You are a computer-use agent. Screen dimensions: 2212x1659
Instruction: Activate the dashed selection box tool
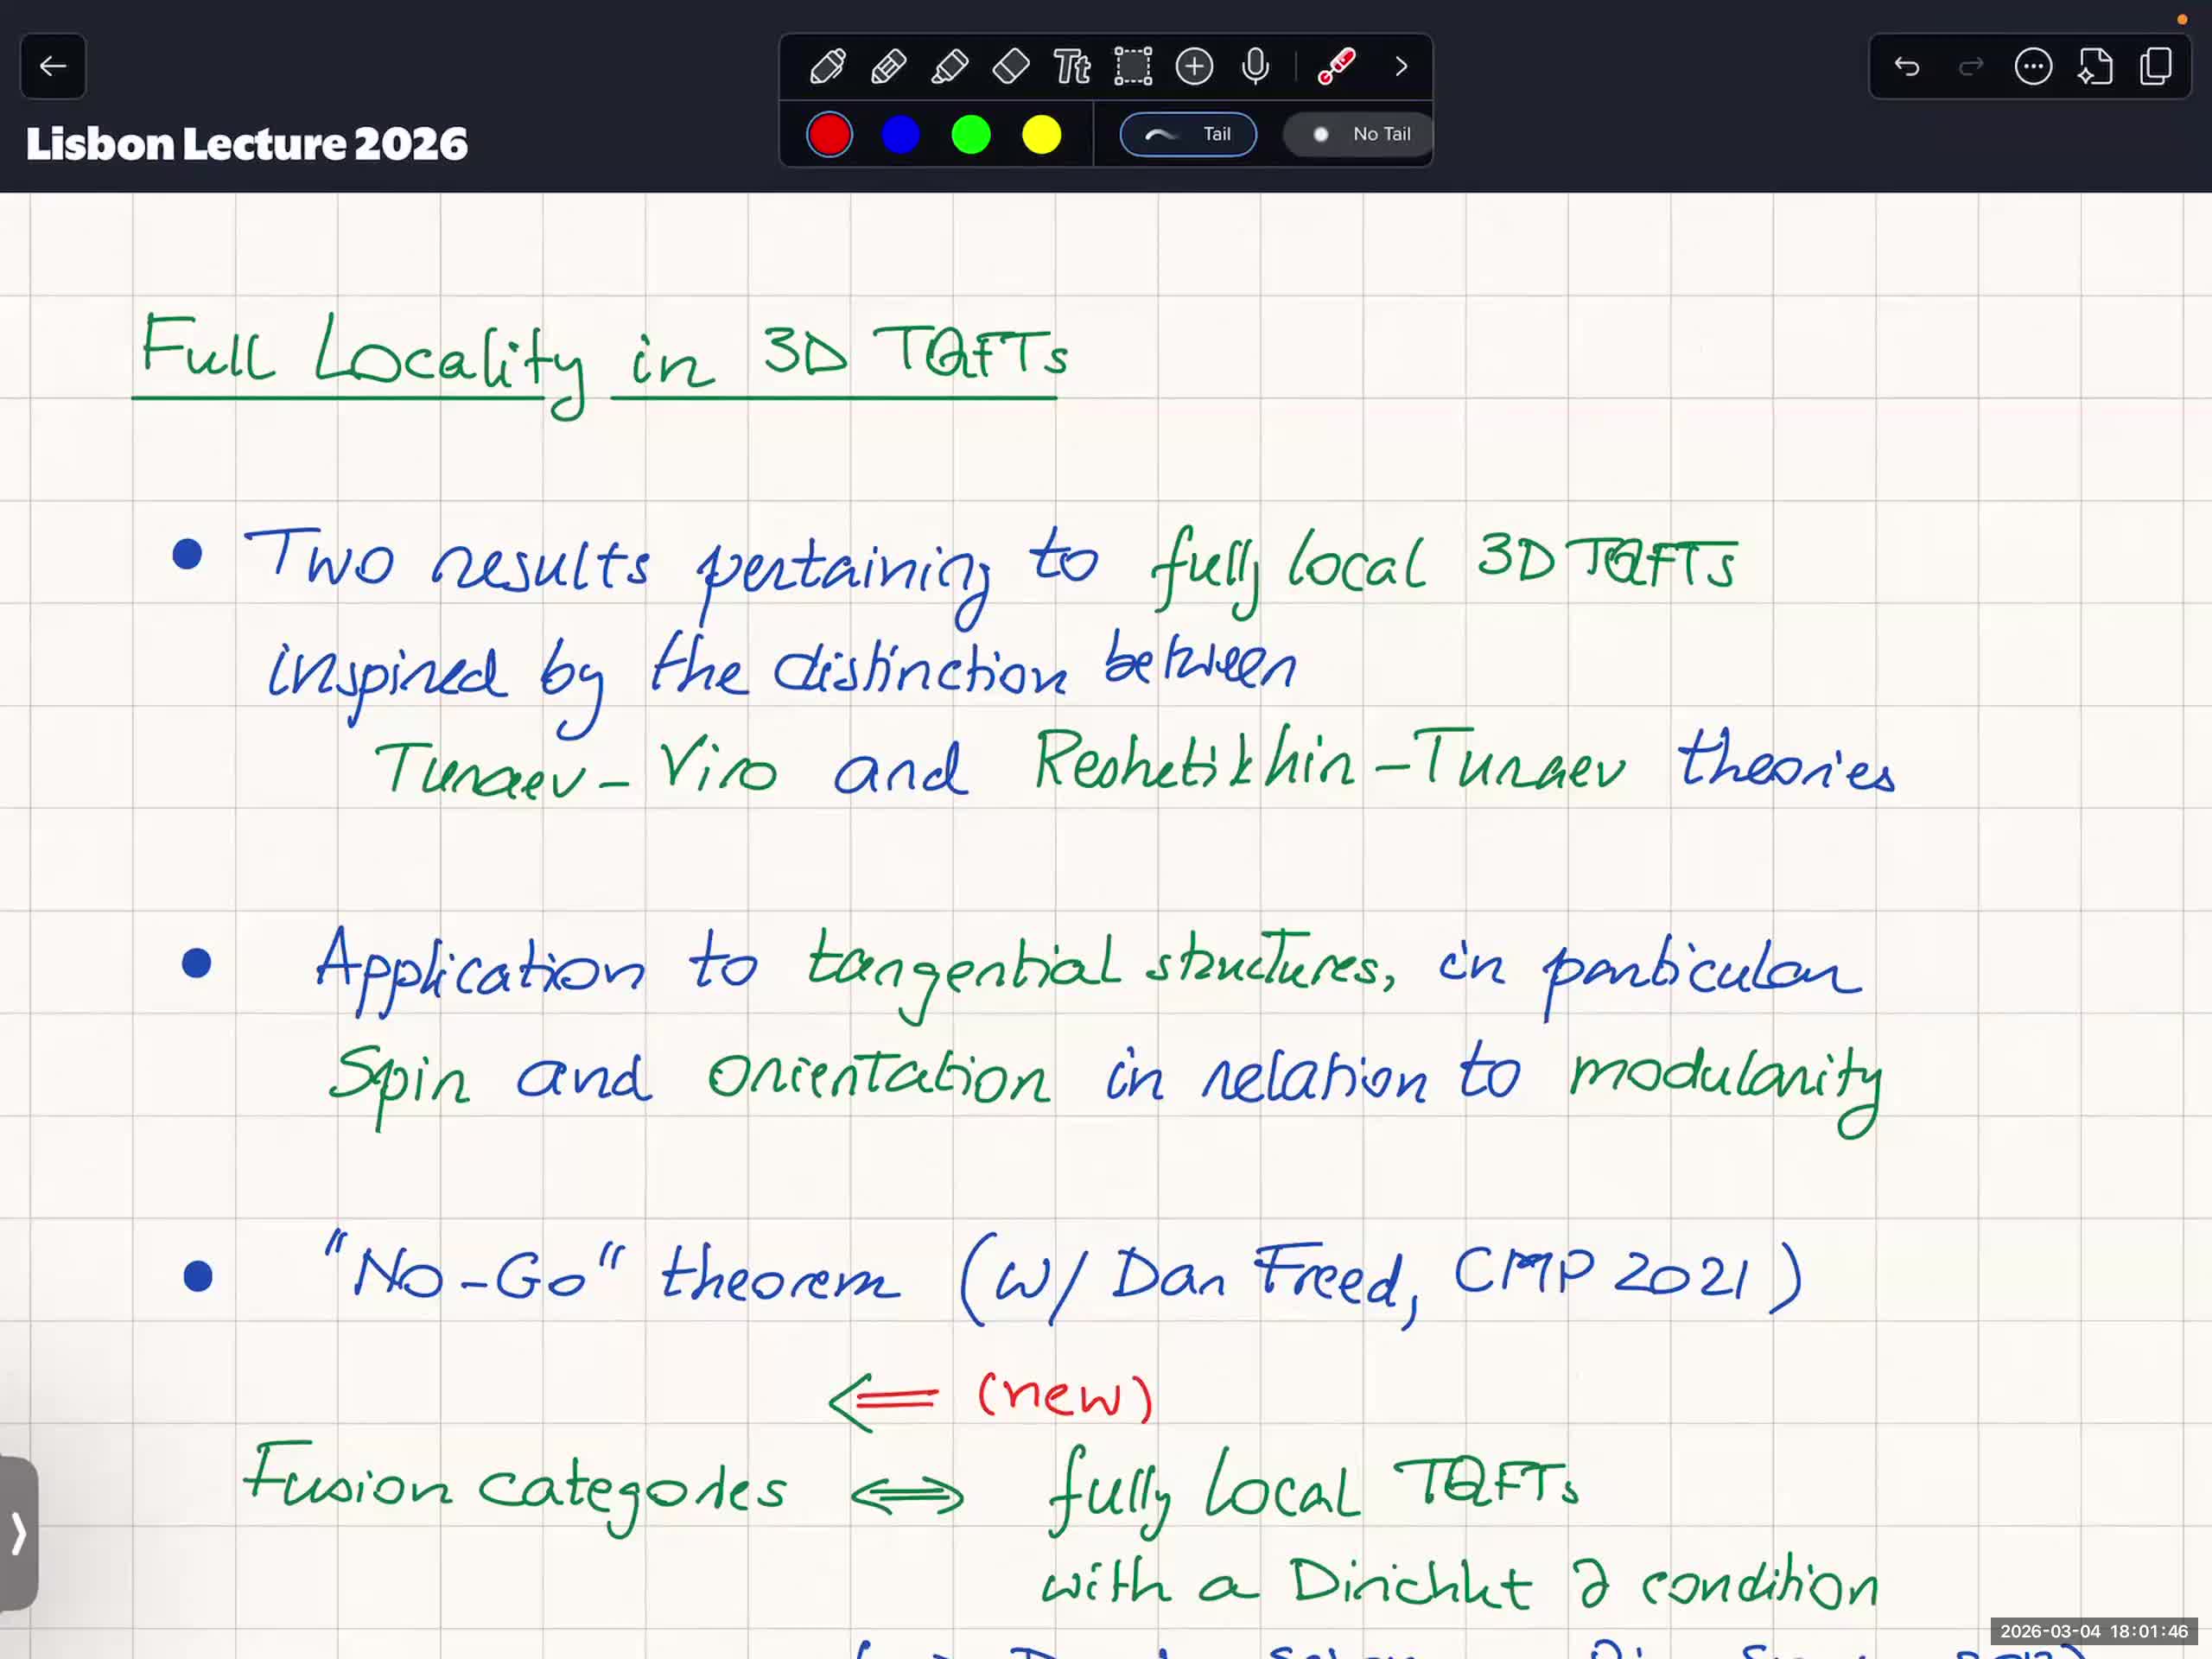coord(1133,67)
